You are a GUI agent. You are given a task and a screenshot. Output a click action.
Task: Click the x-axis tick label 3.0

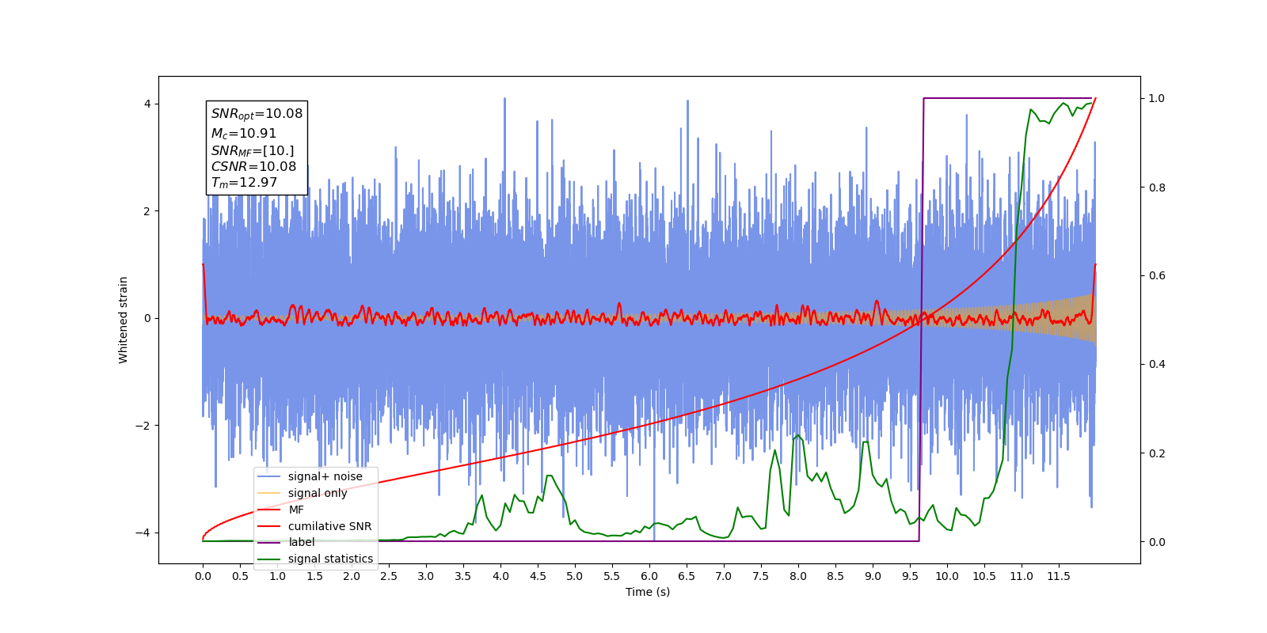(x=426, y=576)
